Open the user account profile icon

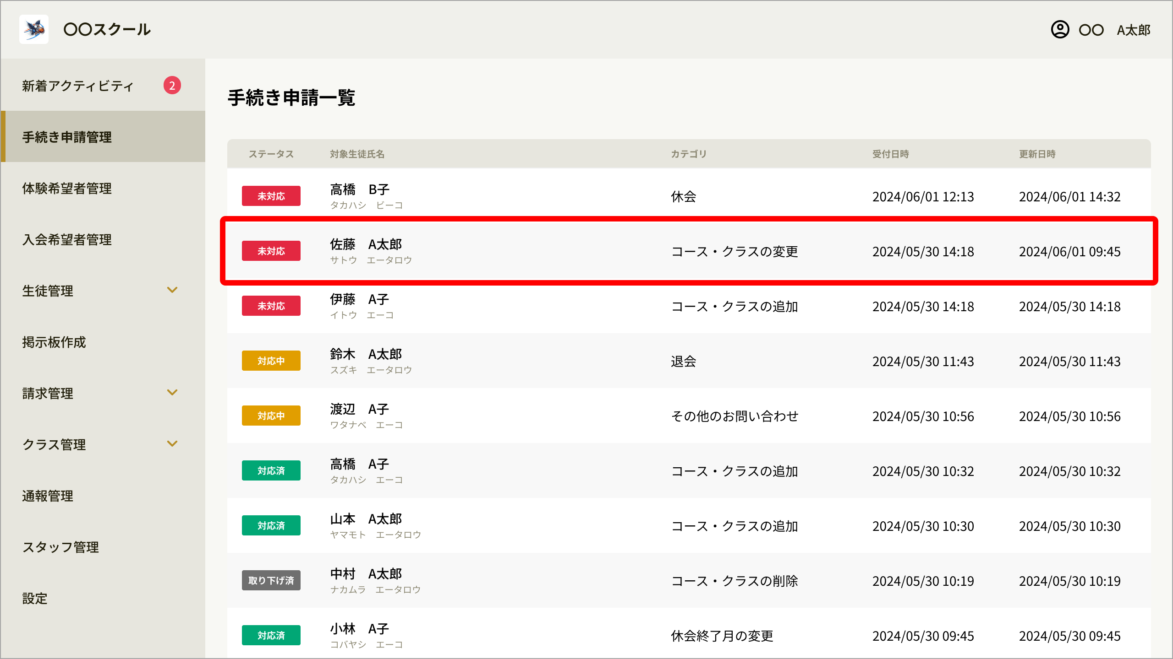1060,30
